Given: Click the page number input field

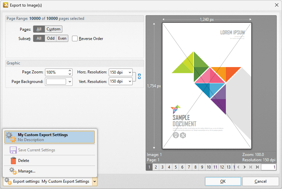Looking at the screenshot, I should click(268, 167).
